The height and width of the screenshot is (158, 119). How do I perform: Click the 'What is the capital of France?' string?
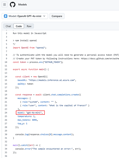[68, 106]
